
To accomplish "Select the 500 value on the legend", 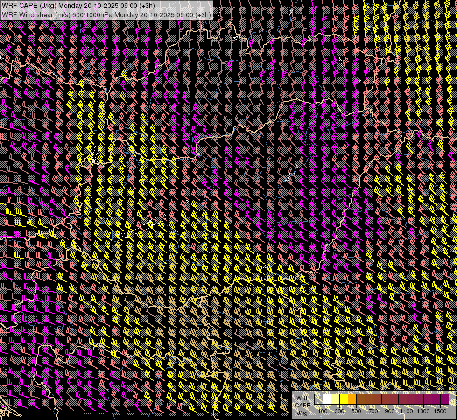I will (x=356, y=411).
